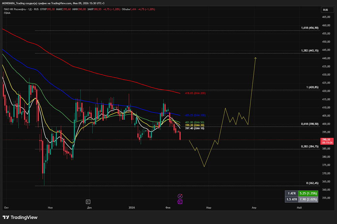Click the ЗАКР 390,55 close value

point(94,9)
